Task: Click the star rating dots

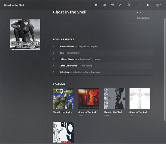Action: (143, 13)
